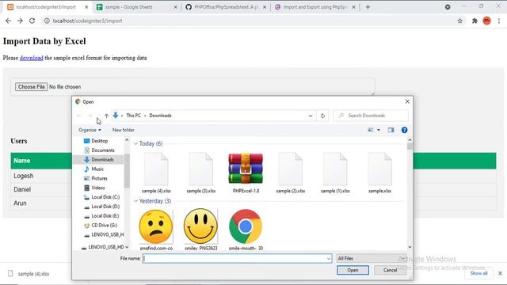Select file sample.xlsx

point(379,173)
